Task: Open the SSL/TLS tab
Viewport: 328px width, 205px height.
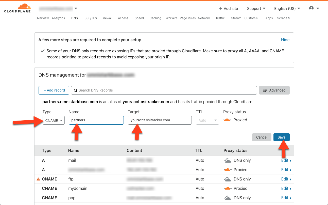Action: pos(91,18)
